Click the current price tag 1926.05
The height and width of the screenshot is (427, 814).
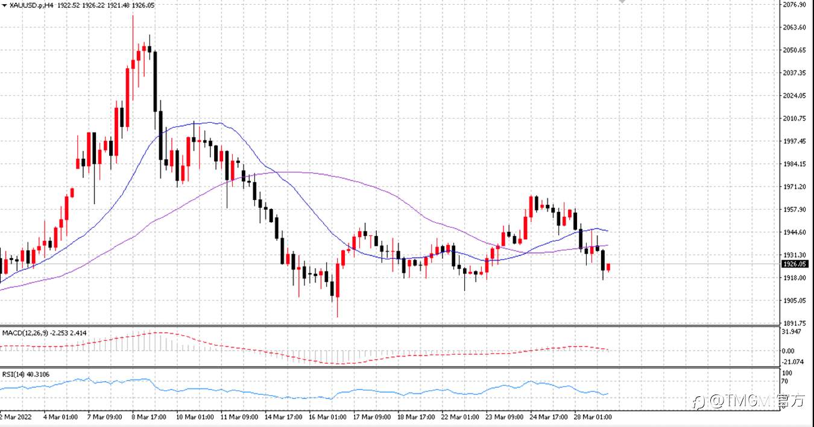click(794, 264)
